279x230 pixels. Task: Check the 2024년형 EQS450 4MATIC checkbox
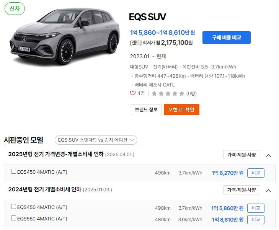(13, 207)
